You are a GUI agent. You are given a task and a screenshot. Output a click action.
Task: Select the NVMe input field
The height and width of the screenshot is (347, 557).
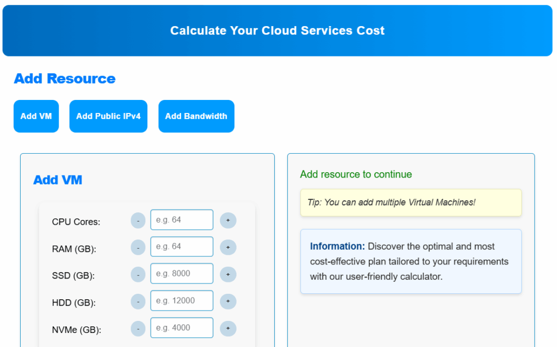pyautogui.click(x=182, y=327)
